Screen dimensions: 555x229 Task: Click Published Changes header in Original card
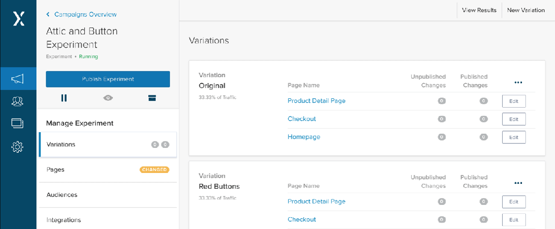pyautogui.click(x=474, y=81)
